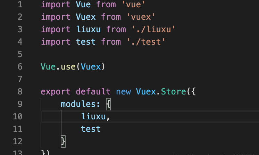
Task: Click the highlighted closing brace on line 12
Action: pyautogui.click(x=63, y=142)
